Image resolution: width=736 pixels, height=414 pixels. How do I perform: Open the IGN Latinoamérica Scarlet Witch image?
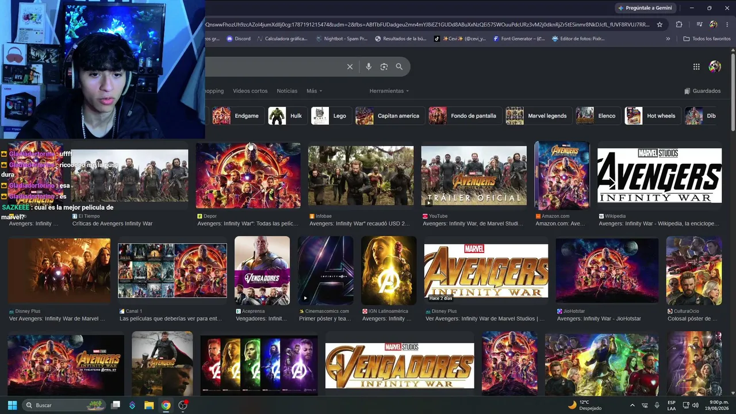[x=389, y=270]
